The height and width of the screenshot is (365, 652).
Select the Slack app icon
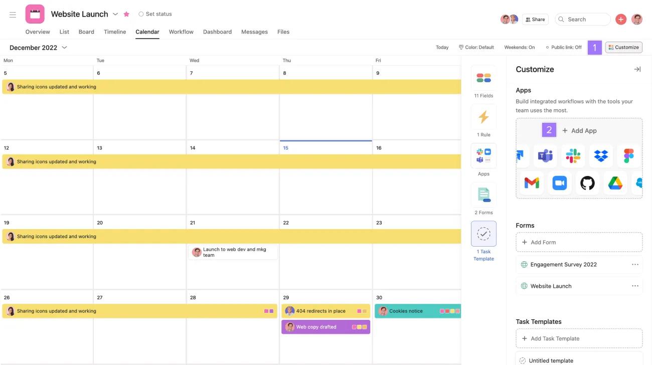tap(573, 156)
